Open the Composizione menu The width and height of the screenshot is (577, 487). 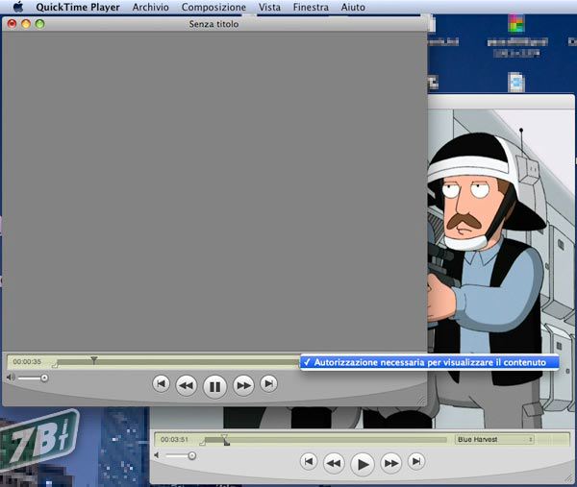click(x=213, y=7)
